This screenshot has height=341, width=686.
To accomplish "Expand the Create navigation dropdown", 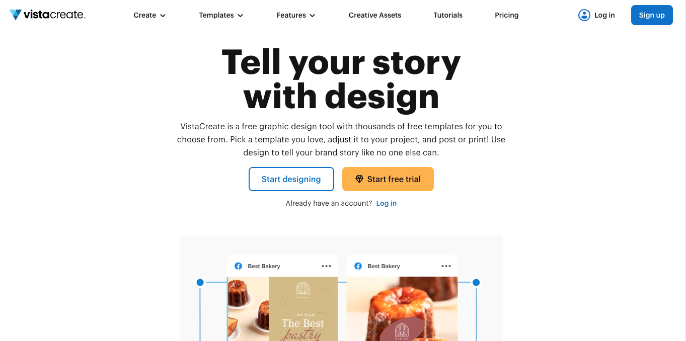I will [149, 15].
